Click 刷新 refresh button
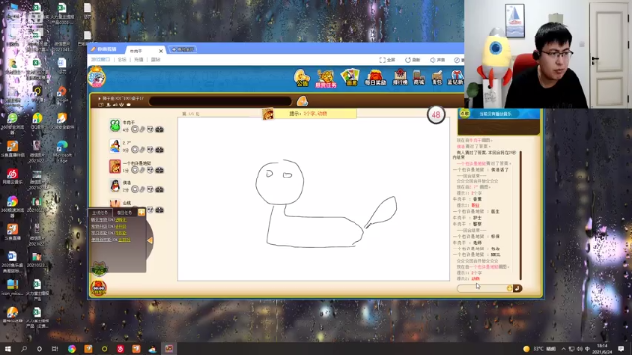Image resolution: width=632 pixels, height=355 pixels. click(x=413, y=60)
